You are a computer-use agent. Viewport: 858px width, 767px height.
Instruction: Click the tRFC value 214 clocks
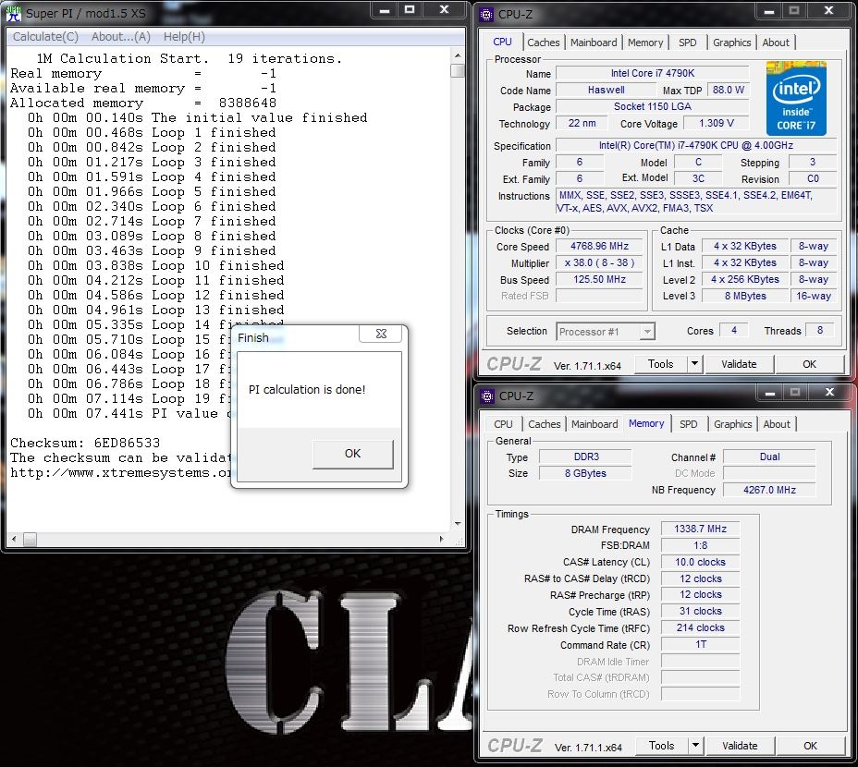(701, 627)
